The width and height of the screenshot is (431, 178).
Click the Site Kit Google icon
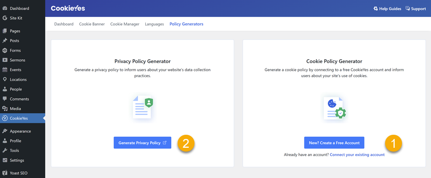point(5,18)
